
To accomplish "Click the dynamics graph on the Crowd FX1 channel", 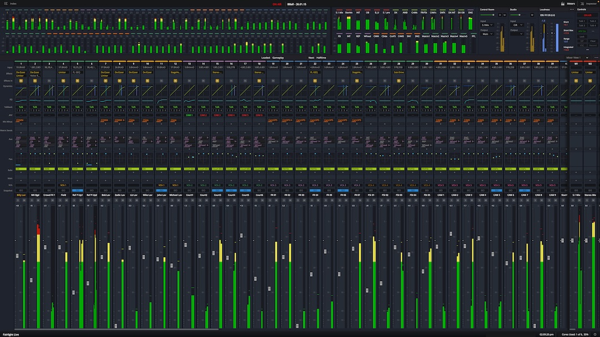I will [49, 91].
